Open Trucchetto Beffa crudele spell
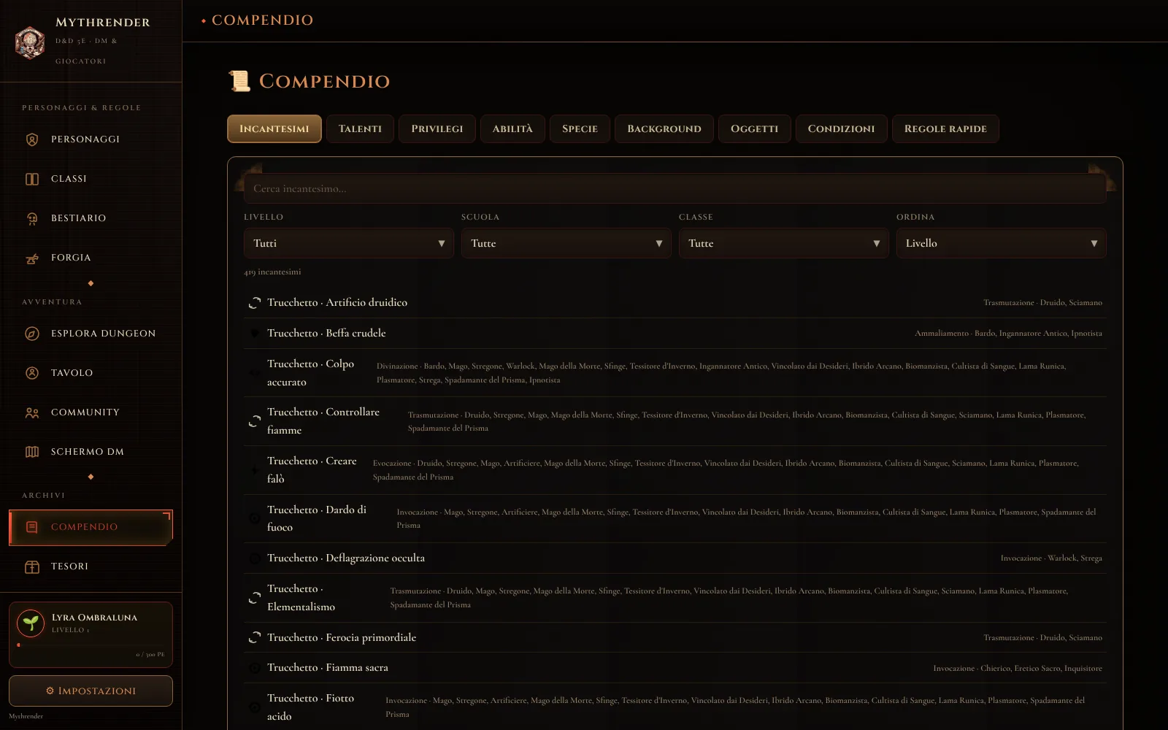Viewport: 1168px width, 730px height. click(x=675, y=333)
